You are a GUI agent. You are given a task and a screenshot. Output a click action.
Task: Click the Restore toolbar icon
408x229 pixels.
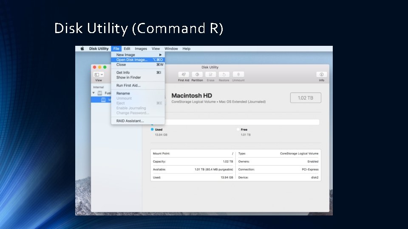point(224,75)
